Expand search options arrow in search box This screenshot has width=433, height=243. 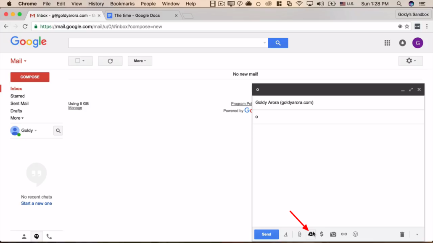click(x=264, y=43)
